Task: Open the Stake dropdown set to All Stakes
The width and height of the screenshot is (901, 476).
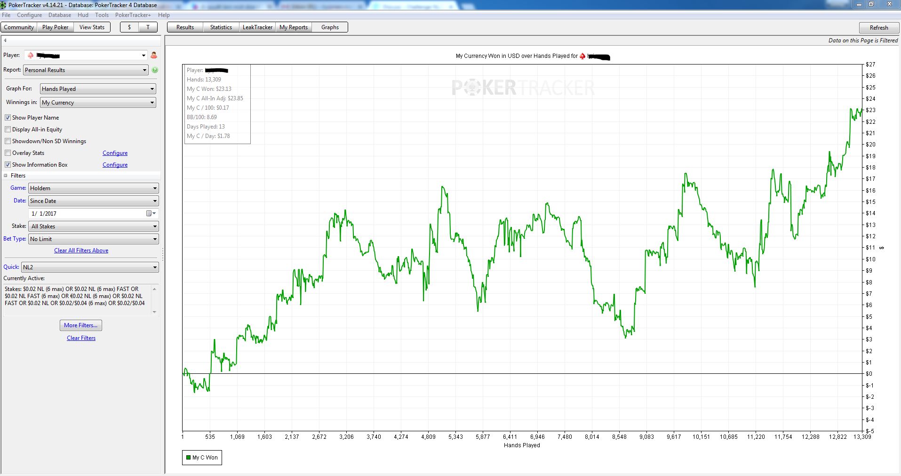Action: pyautogui.click(x=93, y=226)
